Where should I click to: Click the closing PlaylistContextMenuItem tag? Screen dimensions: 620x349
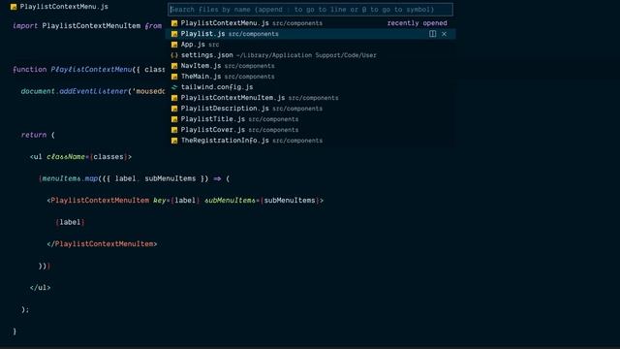coord(102,243)
